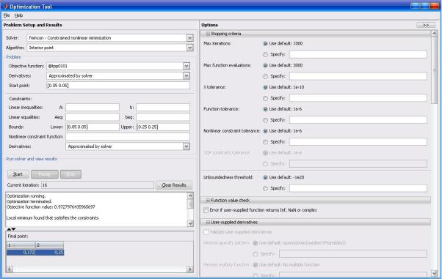442x279 pixels.
Task: Click Options panel scroll up arrow
Action: [x=435, y=34]
